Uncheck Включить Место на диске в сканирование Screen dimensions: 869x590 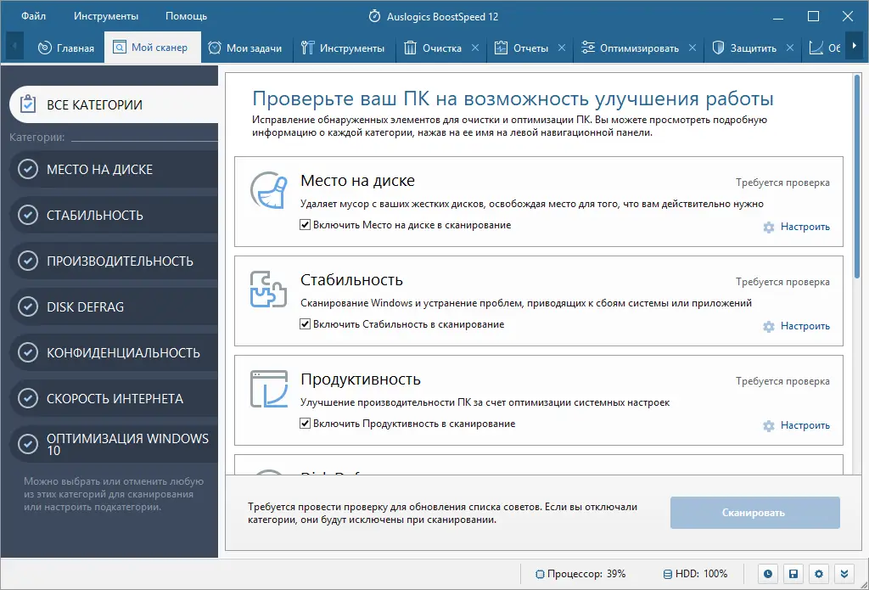coord(304,225)
